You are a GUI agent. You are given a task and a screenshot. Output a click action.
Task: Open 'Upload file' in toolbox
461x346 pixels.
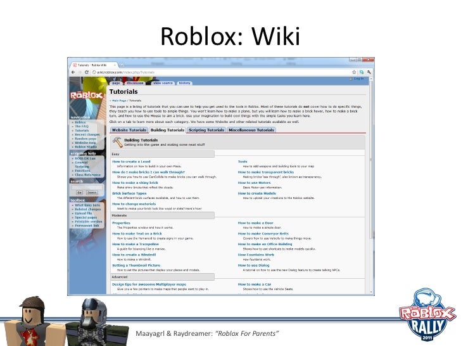click(x=84, y=214)
